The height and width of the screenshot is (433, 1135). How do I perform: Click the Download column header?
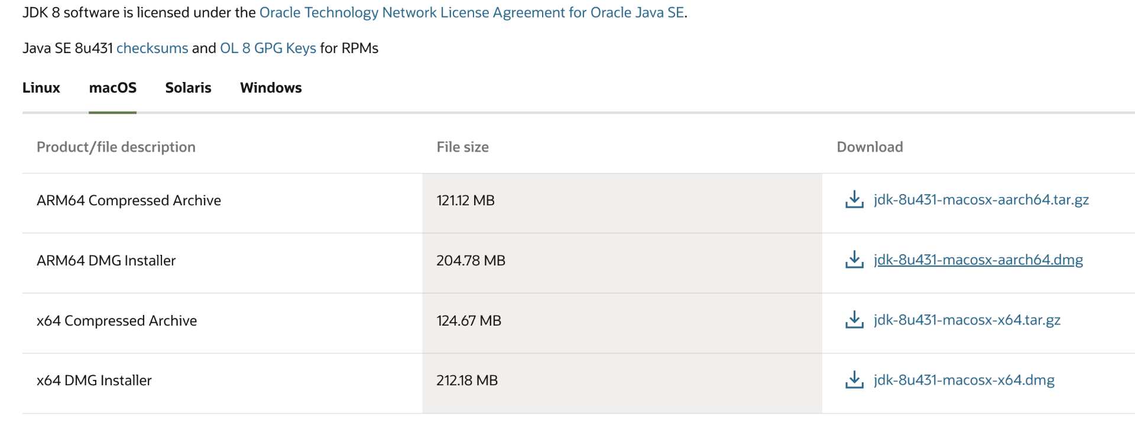(870, 147)
